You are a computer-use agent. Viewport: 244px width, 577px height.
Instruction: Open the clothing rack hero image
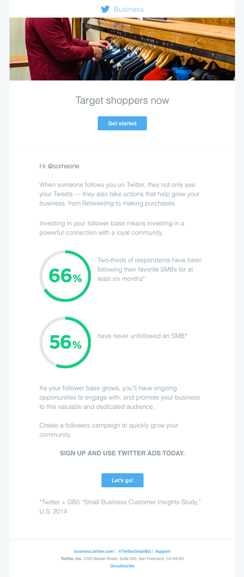[122, 49]
